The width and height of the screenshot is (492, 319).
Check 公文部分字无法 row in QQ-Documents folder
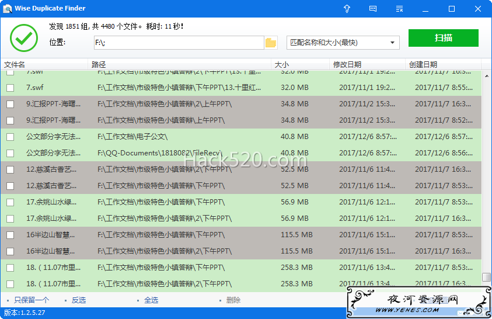click(11, 153)
